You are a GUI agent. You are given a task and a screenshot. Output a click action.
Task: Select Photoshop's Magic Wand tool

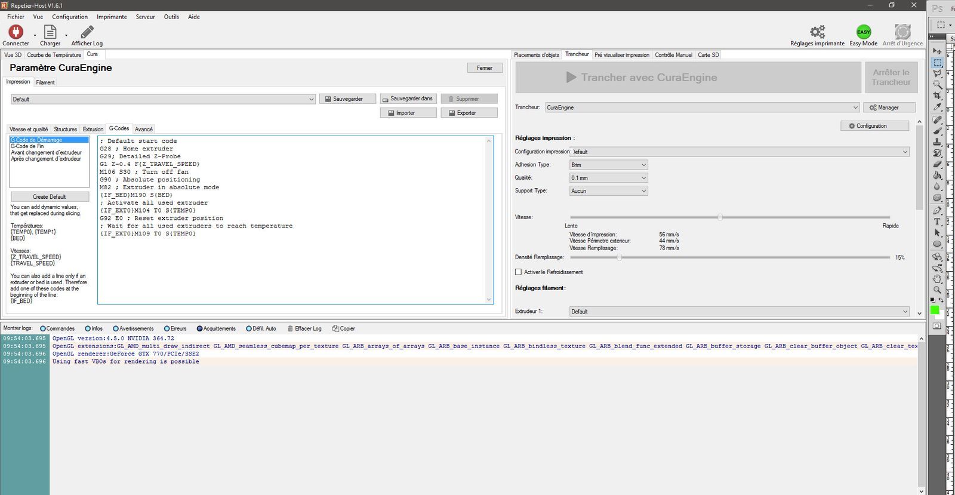tap(937, 84)
